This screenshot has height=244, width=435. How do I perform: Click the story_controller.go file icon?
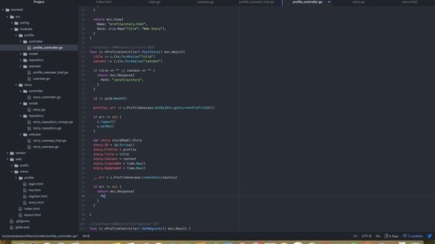point(29,98)
